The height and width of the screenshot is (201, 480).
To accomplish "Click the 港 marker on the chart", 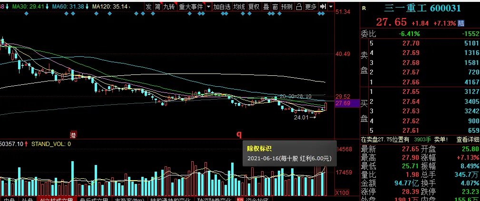I will 73,134.
